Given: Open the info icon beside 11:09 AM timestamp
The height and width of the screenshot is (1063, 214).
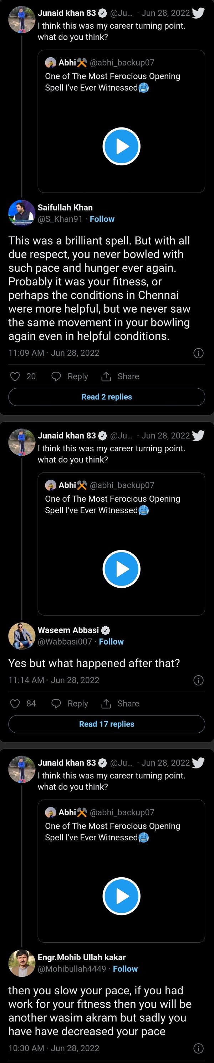Looking at the screenshot, I should (x=198, y=353).
